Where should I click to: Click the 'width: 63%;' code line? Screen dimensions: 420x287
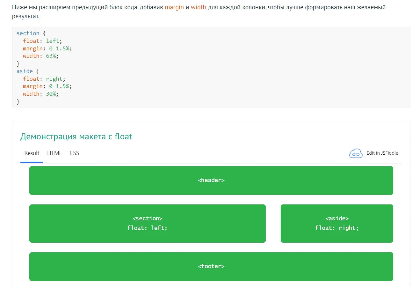tap(41, 56)
